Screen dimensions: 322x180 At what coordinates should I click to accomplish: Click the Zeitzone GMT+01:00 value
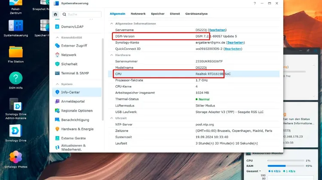pos(234,131)
